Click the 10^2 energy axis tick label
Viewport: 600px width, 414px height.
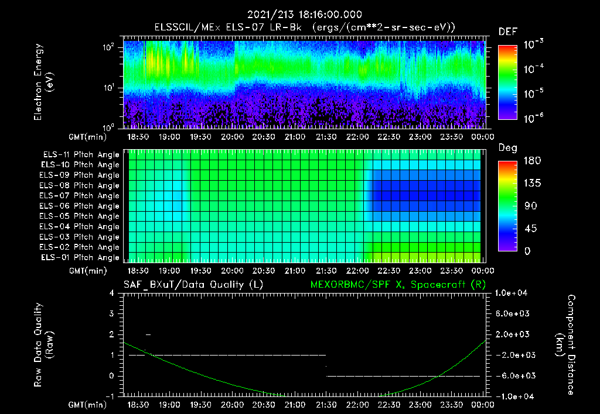tap(108, 47)
